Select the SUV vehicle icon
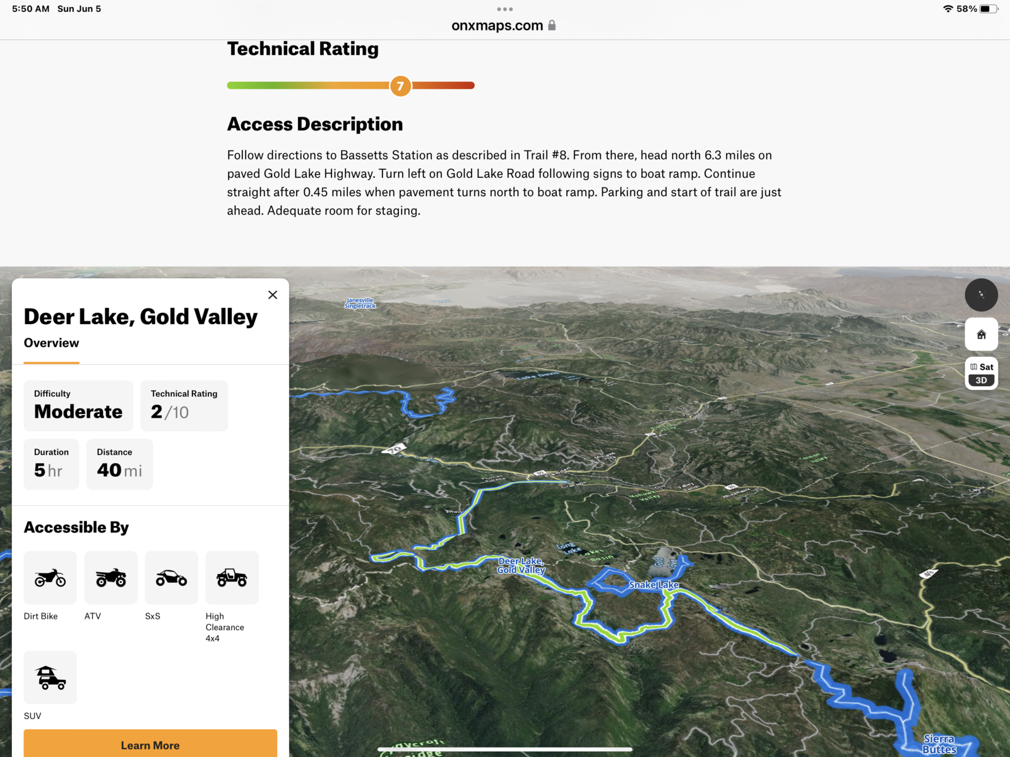The width and height of the screenshot is (1010, 757). [50, 678]
